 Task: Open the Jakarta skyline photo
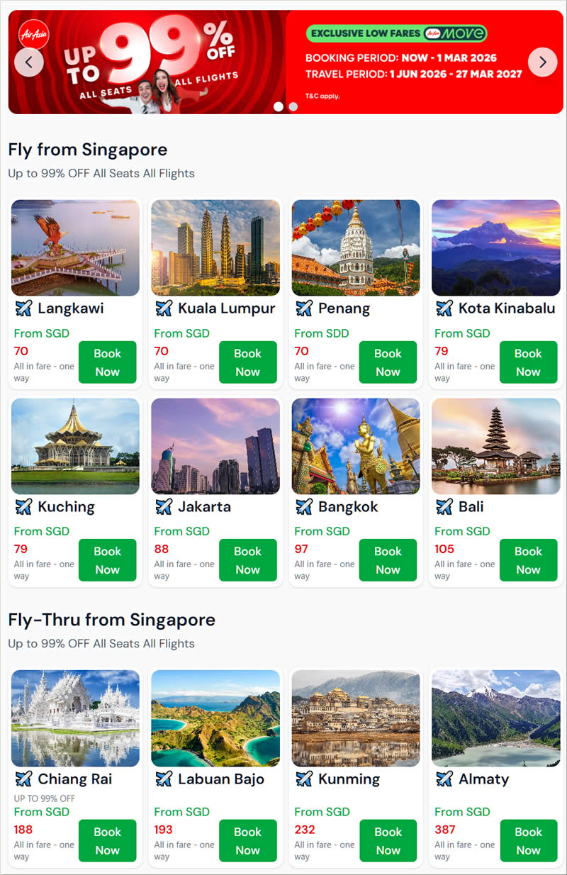click(x=215, y=446)
